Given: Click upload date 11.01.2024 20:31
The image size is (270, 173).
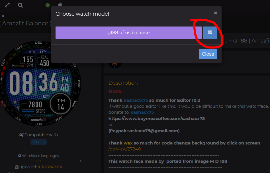Looking at the screenshot, I should pos(50,167).
